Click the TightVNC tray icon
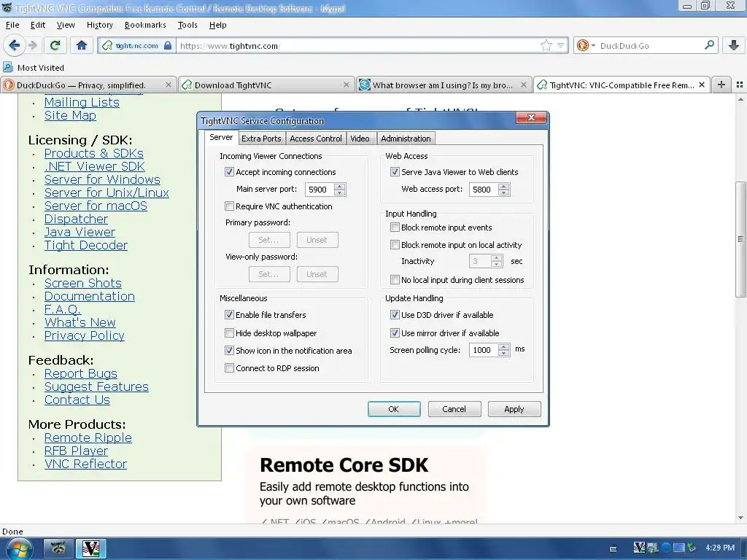The width and height of the screenshot is (747, 560). click(639, 548)
